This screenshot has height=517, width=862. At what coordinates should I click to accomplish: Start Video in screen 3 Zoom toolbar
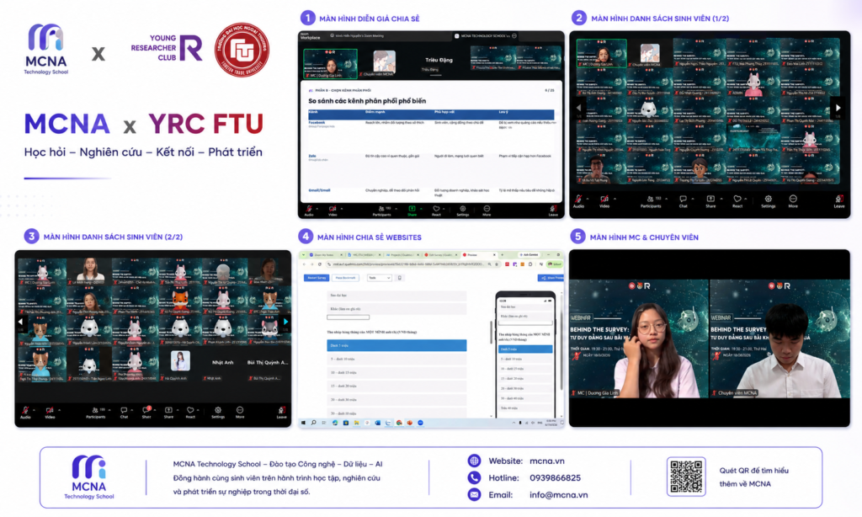click(50, 413)
